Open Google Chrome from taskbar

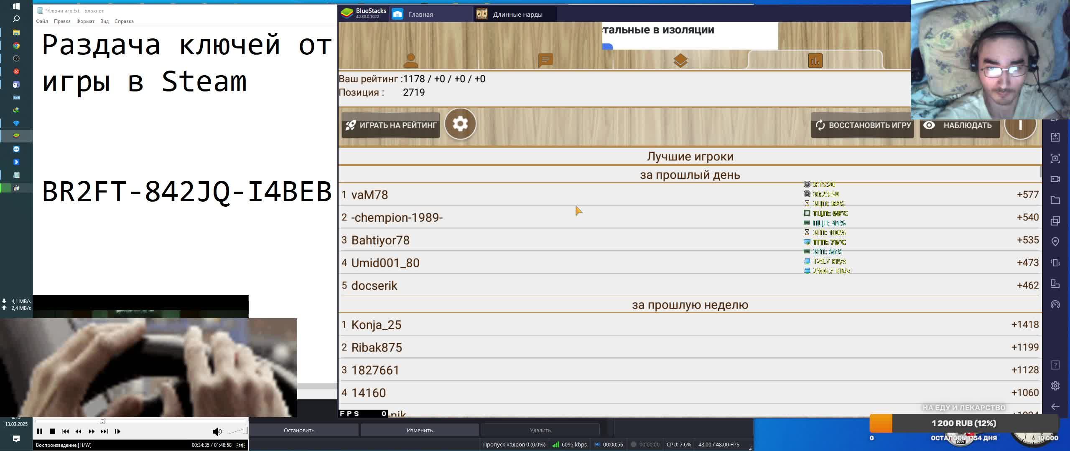tap(16, 46)
